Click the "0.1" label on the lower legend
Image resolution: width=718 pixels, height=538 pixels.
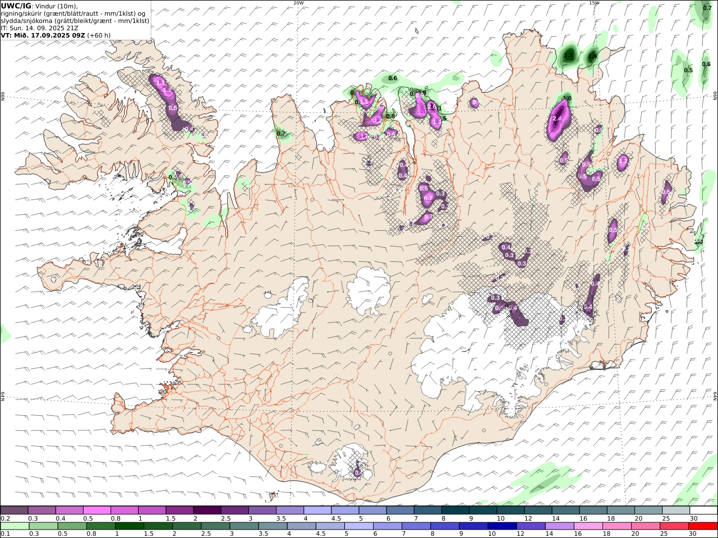[4, 534]
